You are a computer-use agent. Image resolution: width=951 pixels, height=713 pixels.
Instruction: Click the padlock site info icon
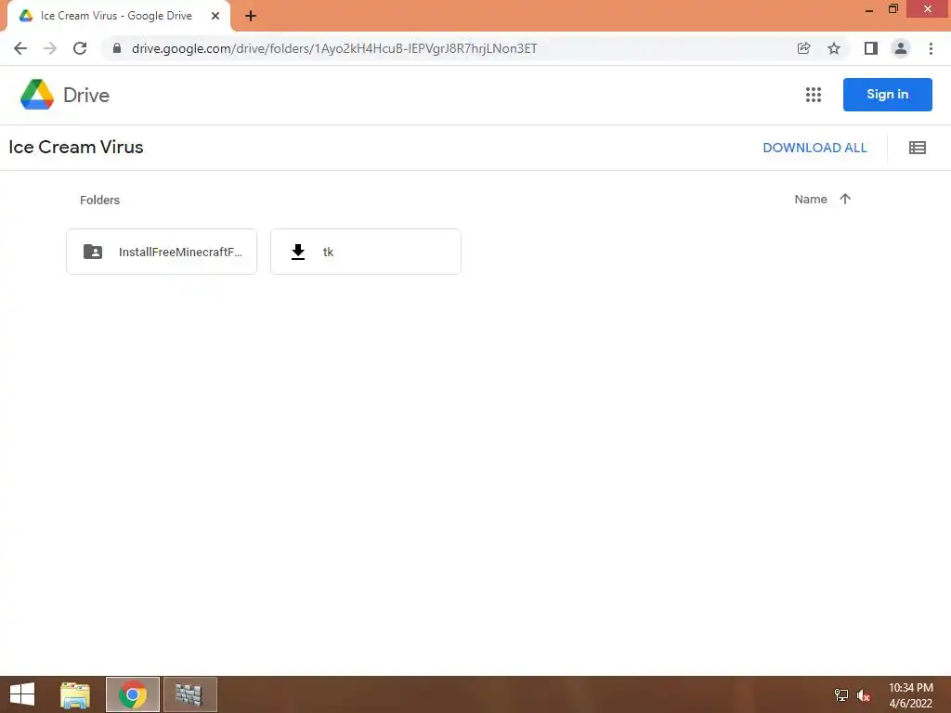tap(117, 48)
